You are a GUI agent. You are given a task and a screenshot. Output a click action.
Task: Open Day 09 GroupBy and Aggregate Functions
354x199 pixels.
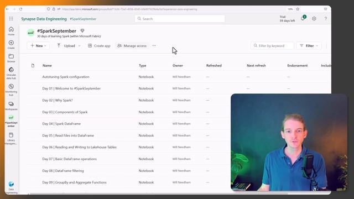click(74, 182)
